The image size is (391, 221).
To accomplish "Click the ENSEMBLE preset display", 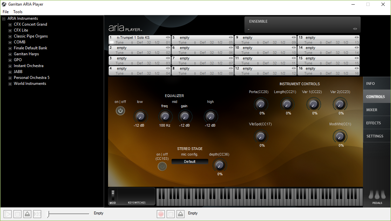I will click(x=302, y=25).
